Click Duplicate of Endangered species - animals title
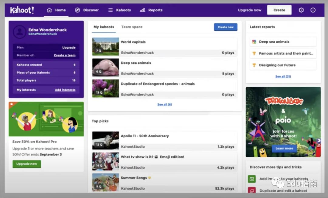 click(158, 84)
